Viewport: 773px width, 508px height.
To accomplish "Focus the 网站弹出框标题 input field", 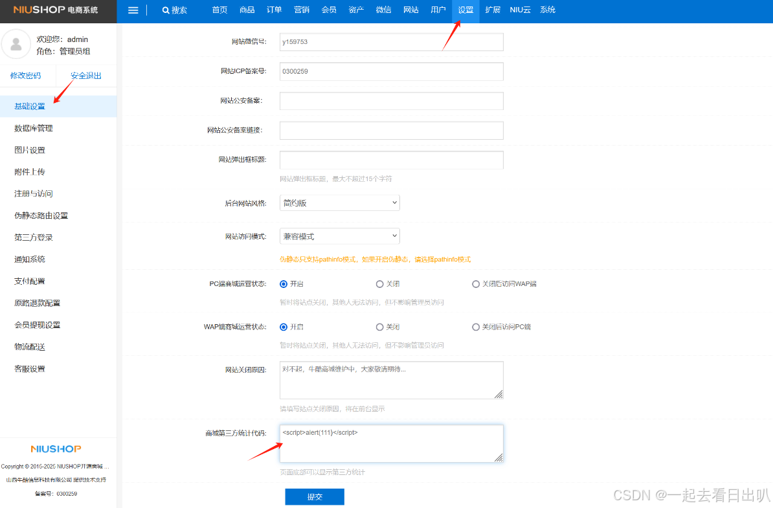I will 392,160.
